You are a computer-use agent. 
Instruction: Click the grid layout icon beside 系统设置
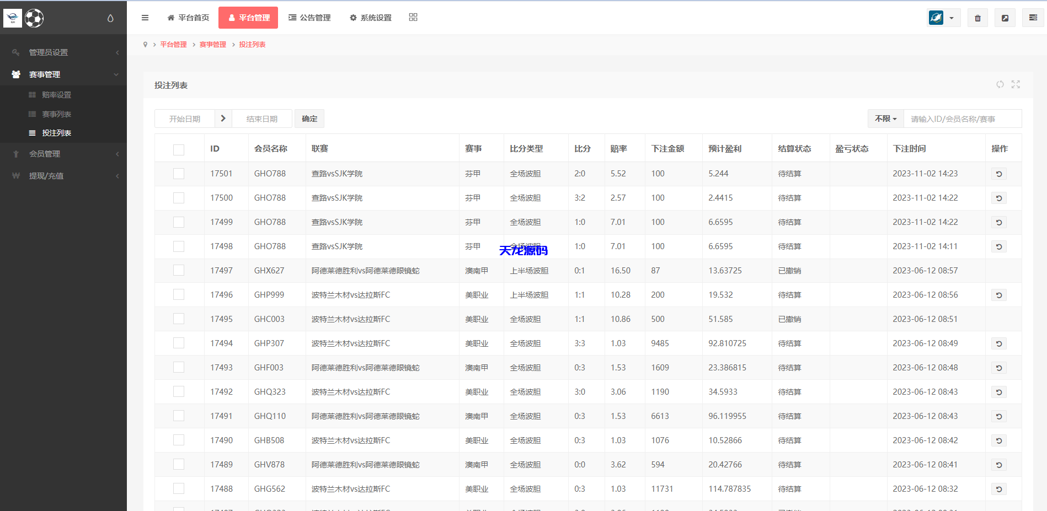413,17
